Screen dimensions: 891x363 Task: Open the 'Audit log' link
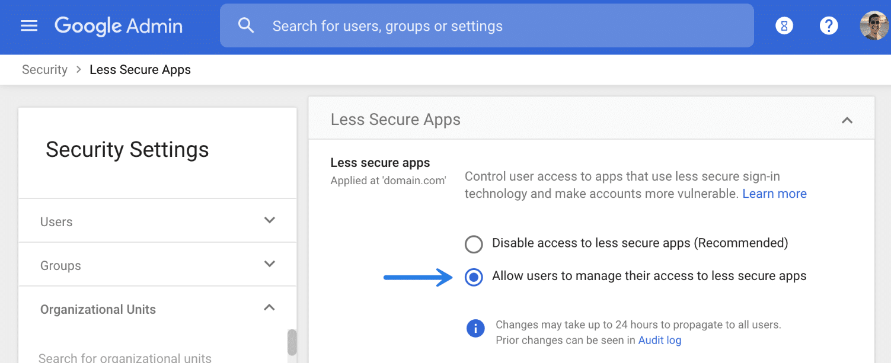(659, 340)
